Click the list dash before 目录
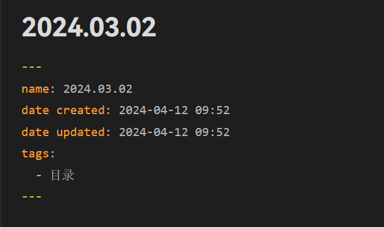The image size is (384, 227). [x=39, y=175]
